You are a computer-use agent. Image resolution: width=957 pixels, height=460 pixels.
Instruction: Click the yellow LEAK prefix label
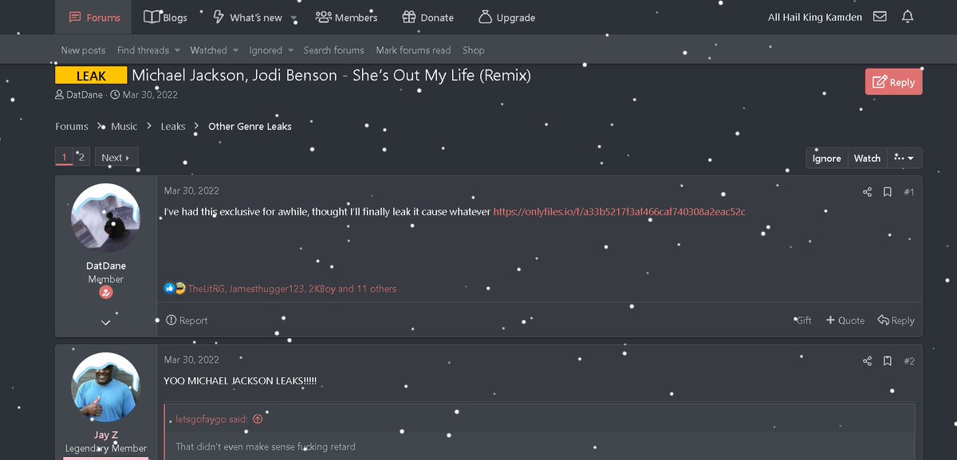click(91, 76)
